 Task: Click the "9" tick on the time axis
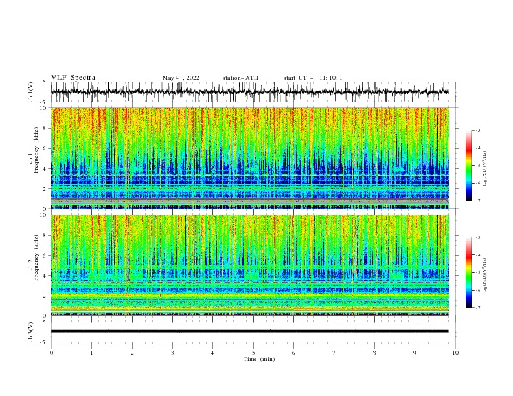415,353
